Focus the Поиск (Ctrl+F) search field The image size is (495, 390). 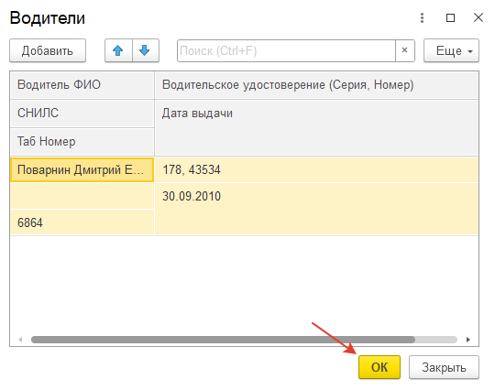coord(286,50)
